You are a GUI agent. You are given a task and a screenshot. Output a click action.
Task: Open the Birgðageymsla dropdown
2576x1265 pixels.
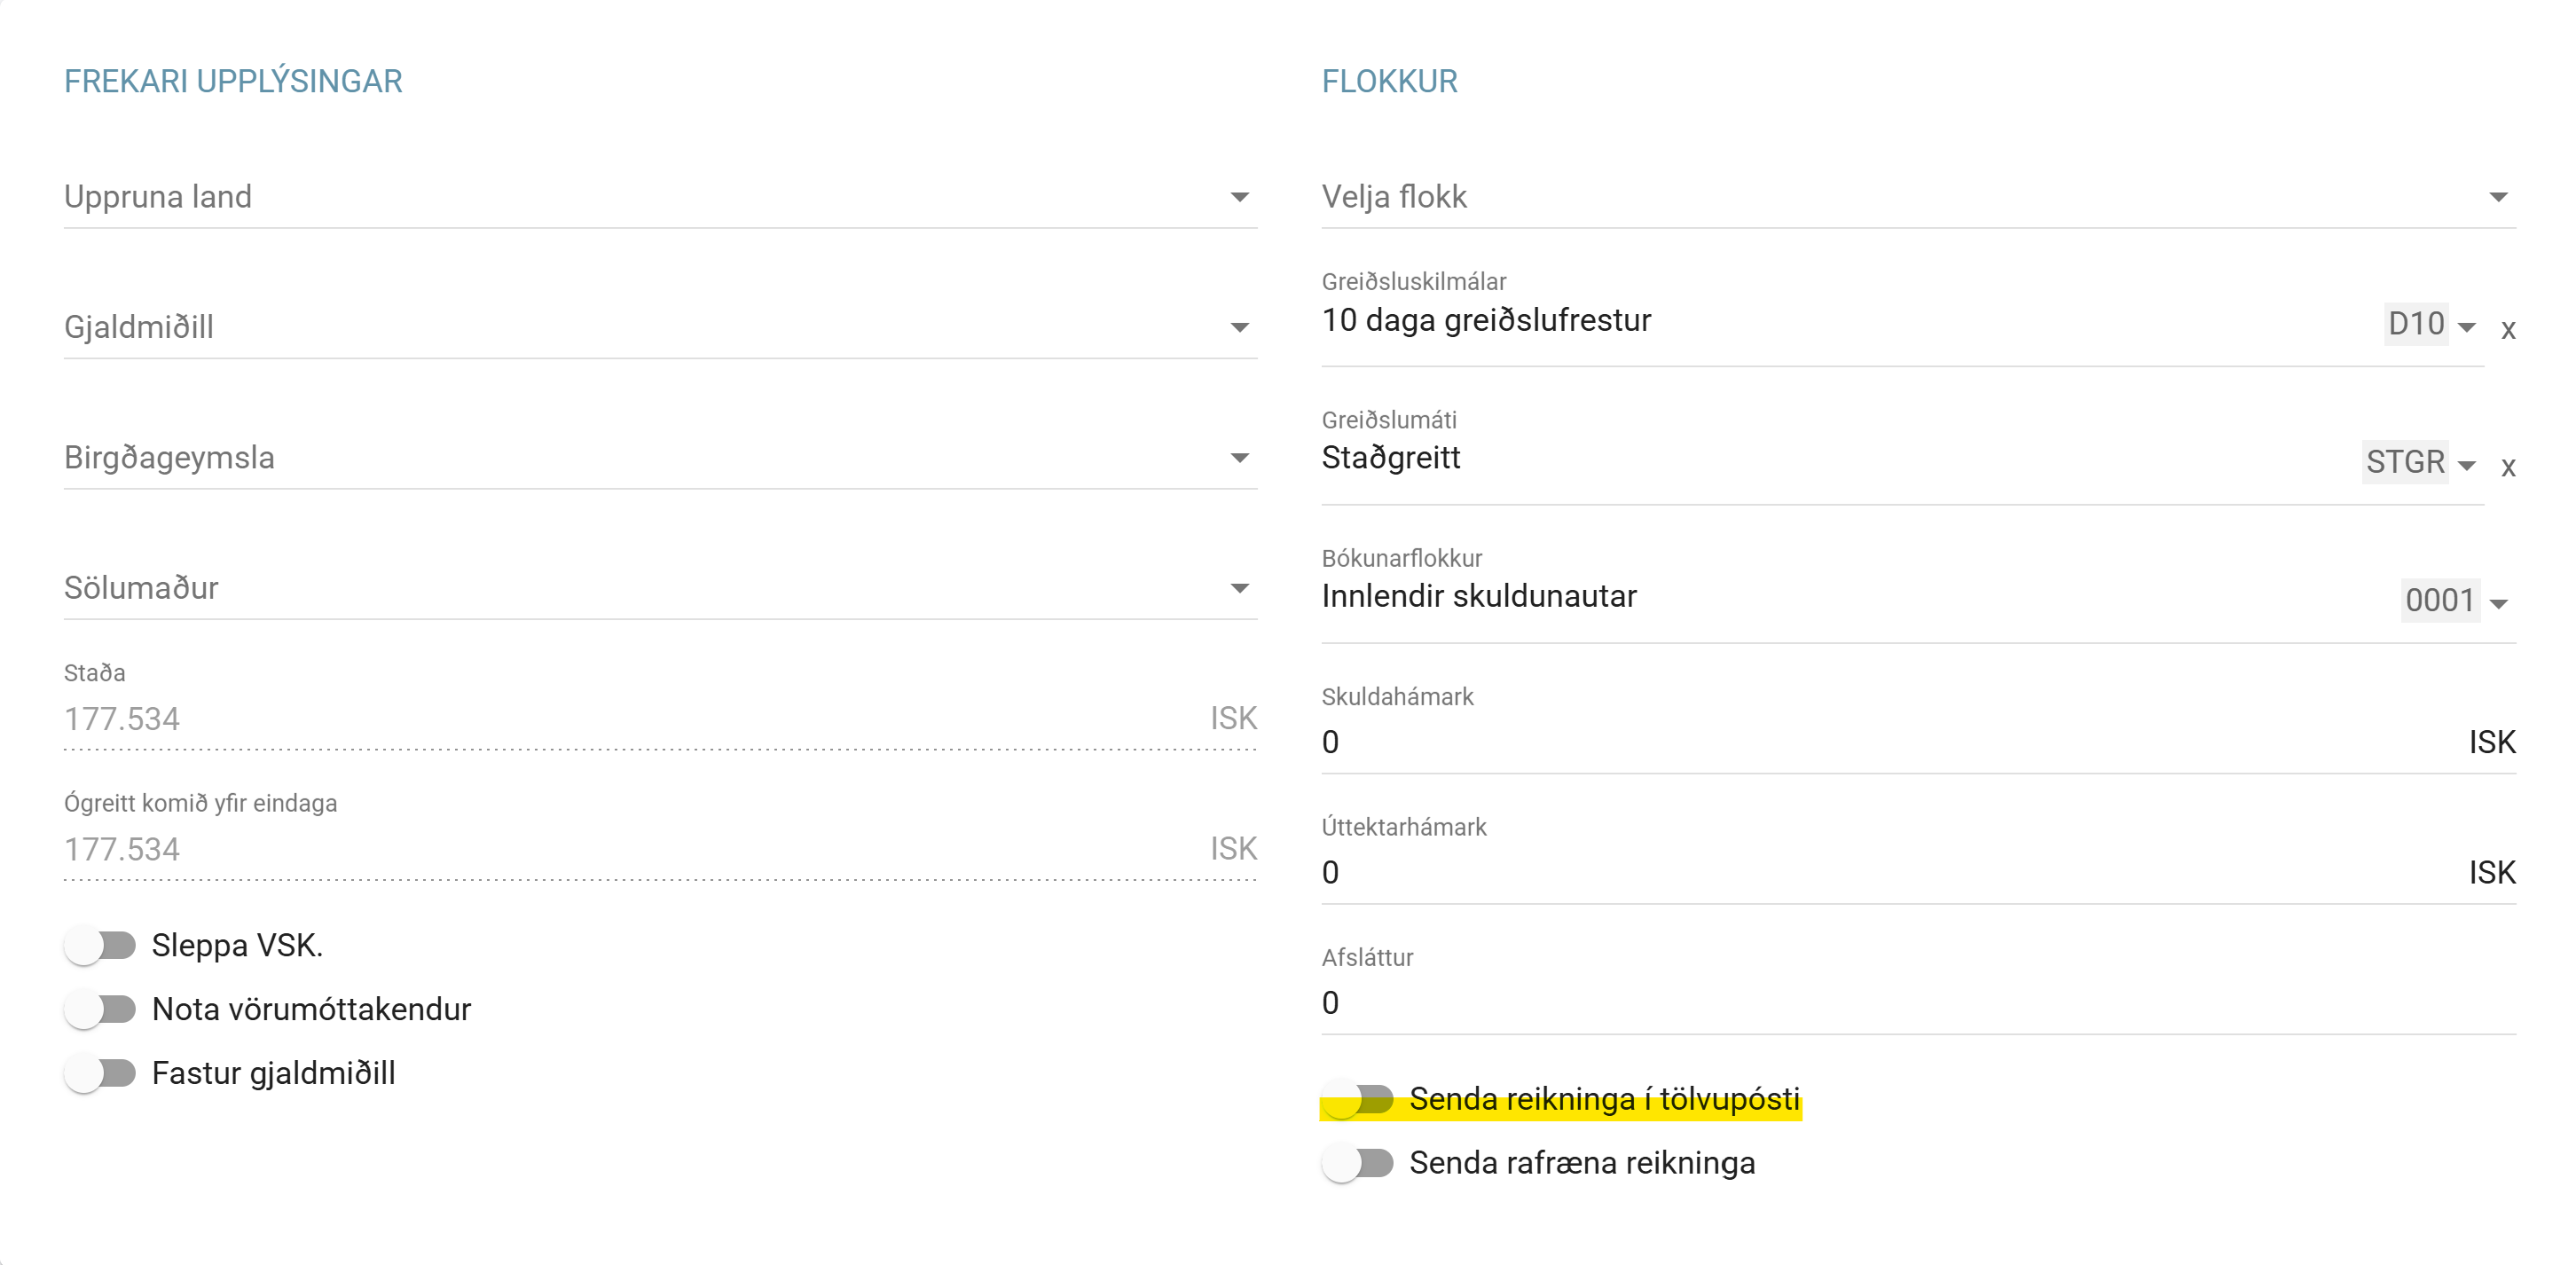click(1239, 458)
